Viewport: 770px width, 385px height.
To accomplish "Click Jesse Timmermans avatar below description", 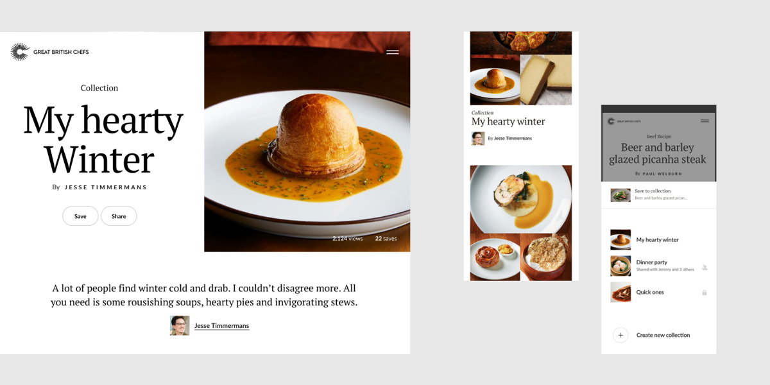I will [x=180, y=325].
